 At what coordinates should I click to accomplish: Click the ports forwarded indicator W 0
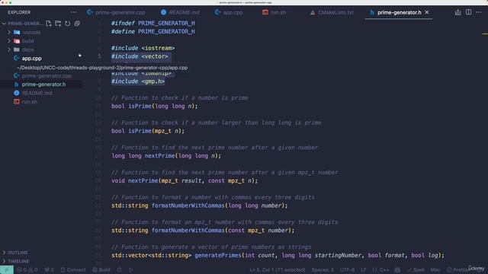pos(49,269)
